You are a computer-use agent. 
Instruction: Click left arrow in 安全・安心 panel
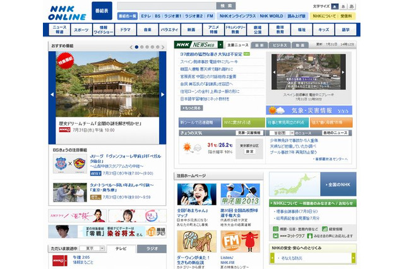(272, 258)
